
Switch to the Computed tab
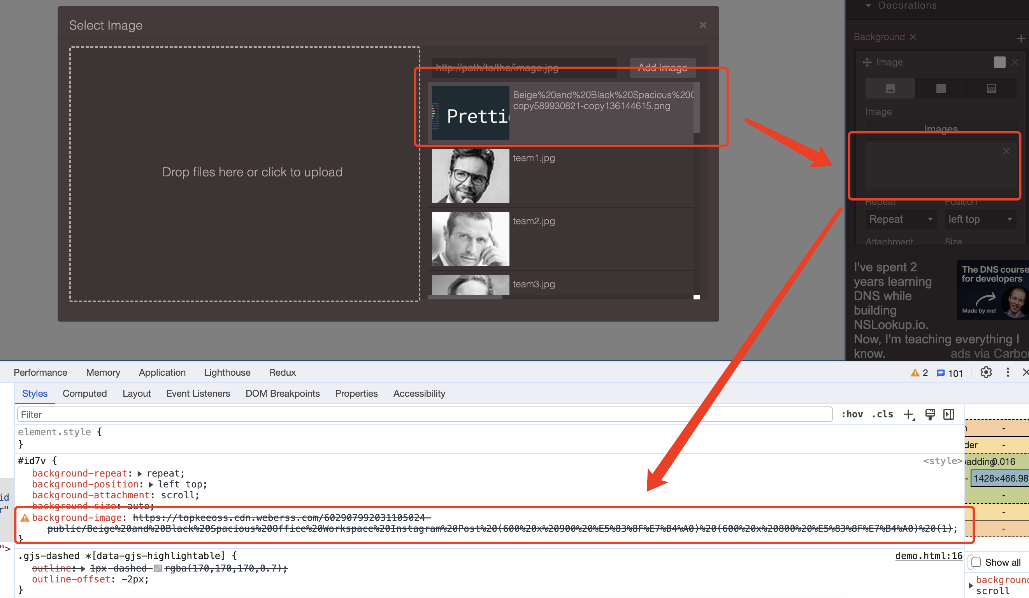[84, 393]
